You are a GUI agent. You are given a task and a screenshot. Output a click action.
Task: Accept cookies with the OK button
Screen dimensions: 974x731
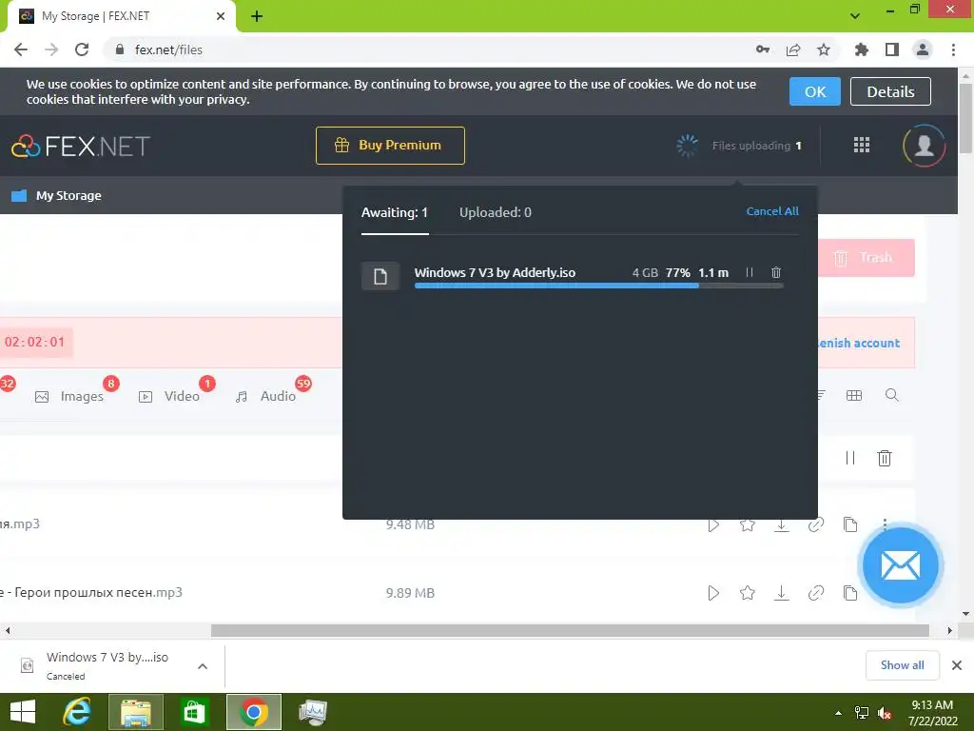click(814, 91)
